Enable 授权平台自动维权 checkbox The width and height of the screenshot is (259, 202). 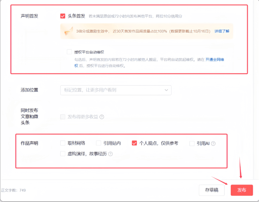tap(69, 52)
